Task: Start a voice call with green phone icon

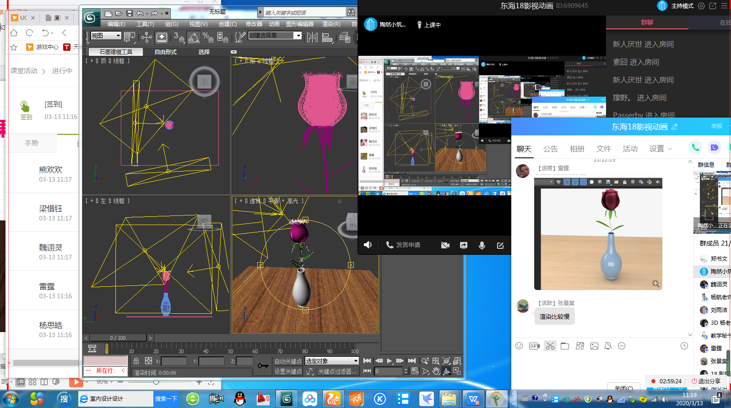Action: point(695,147)
